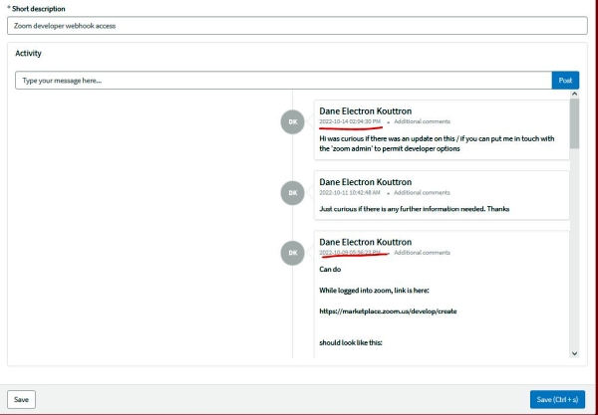Click the 'should look like this:' text
The image size is (598, 415).
(351, 342)
